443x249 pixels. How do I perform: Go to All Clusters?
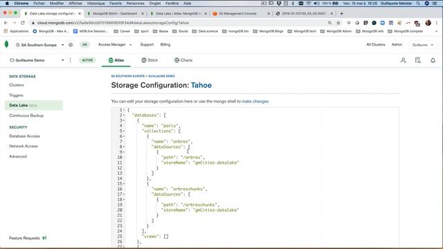[375, 44]
